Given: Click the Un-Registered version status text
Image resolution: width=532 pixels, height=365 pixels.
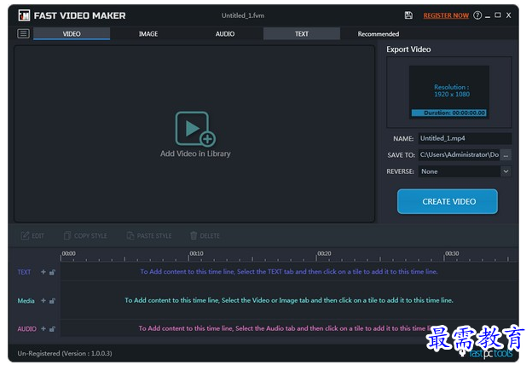Looking at the screenshot, I should [65, 353].
